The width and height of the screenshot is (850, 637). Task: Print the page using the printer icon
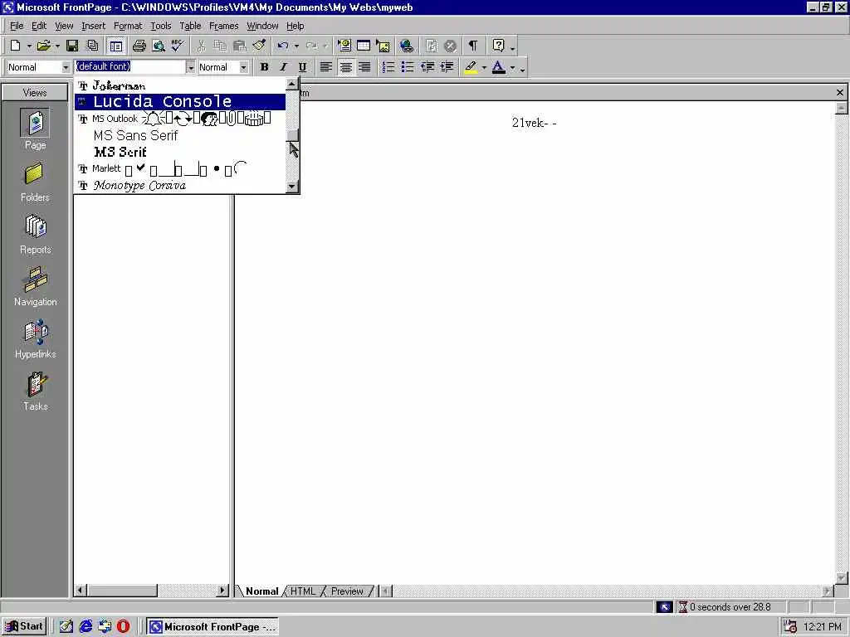tap(139, 46)
